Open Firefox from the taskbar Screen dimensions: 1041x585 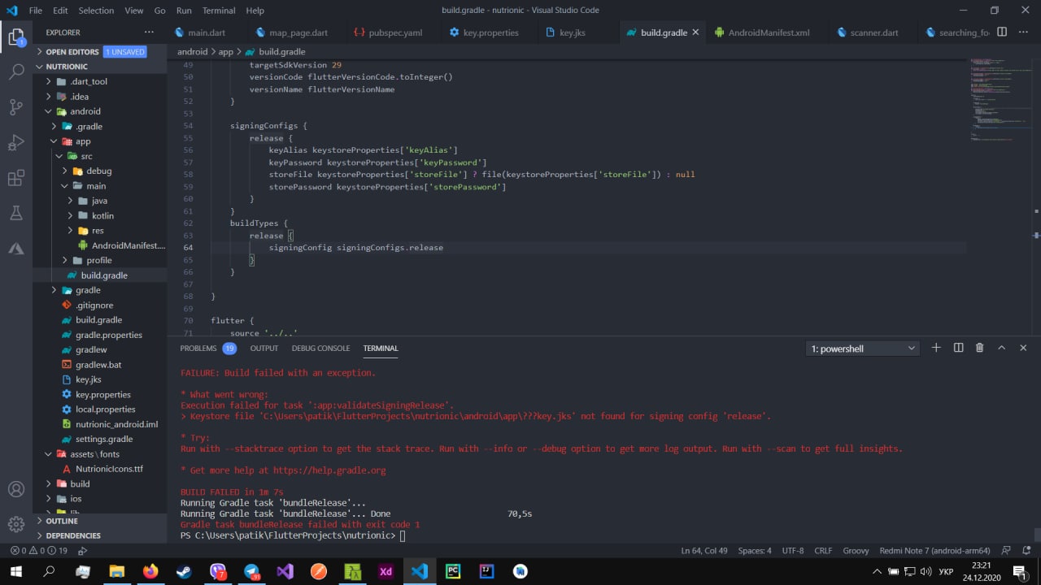(150, 571)
